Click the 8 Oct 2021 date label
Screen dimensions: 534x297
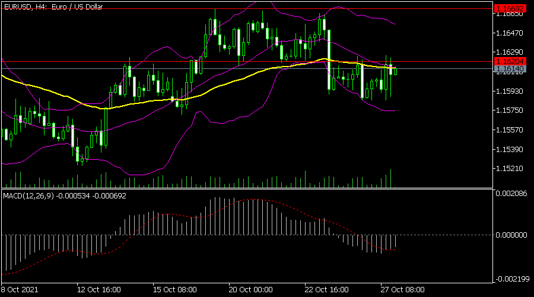pos(20,289)
